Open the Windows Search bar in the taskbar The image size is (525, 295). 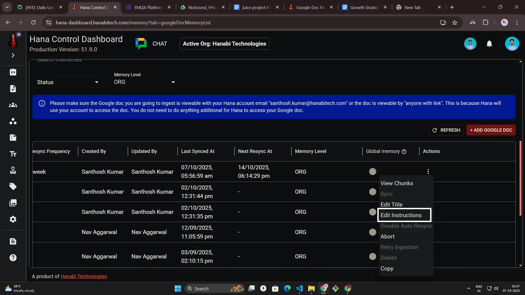[215, 288]
